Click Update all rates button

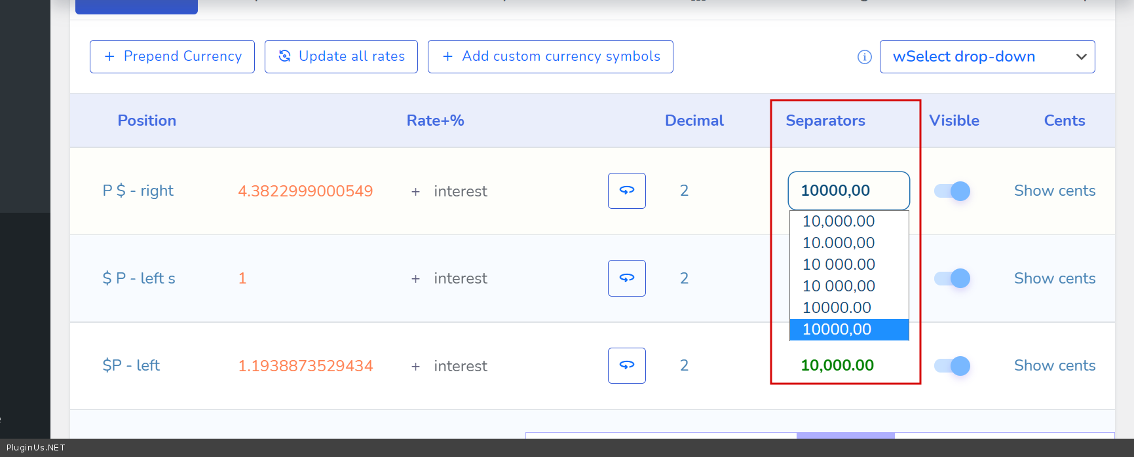[x=341, y=56]
